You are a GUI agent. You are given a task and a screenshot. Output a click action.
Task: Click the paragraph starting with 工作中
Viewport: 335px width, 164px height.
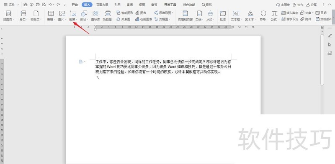163,67
